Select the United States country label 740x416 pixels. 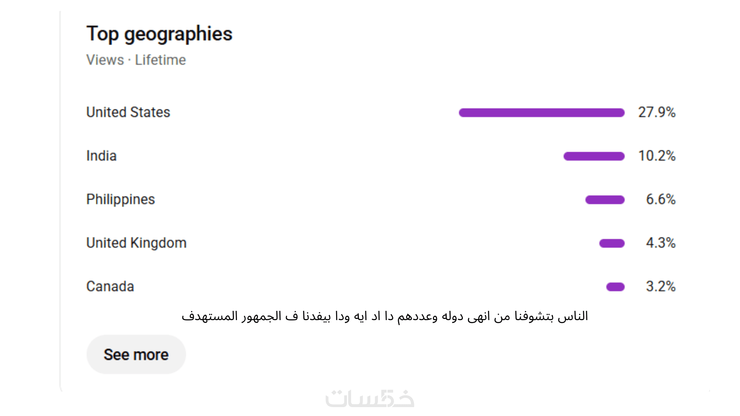point(128,112)
